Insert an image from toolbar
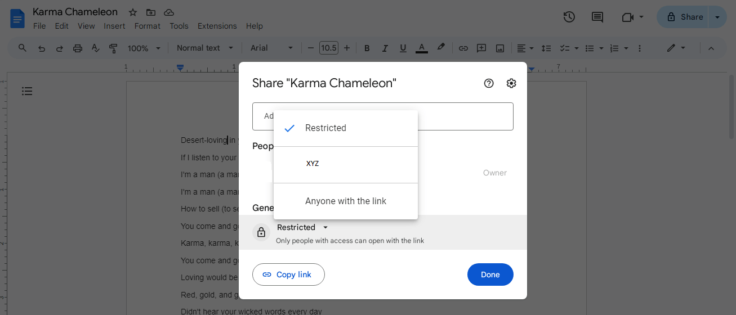The width and height of the screenshot is (736, 315). [499, 48]
